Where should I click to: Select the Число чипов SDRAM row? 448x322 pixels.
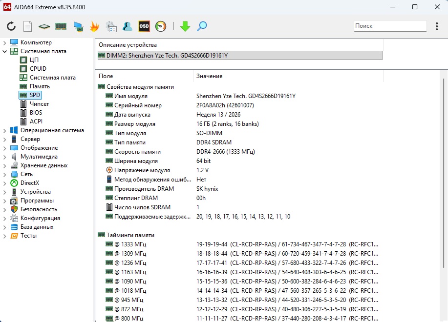click(x=240, y=207)
